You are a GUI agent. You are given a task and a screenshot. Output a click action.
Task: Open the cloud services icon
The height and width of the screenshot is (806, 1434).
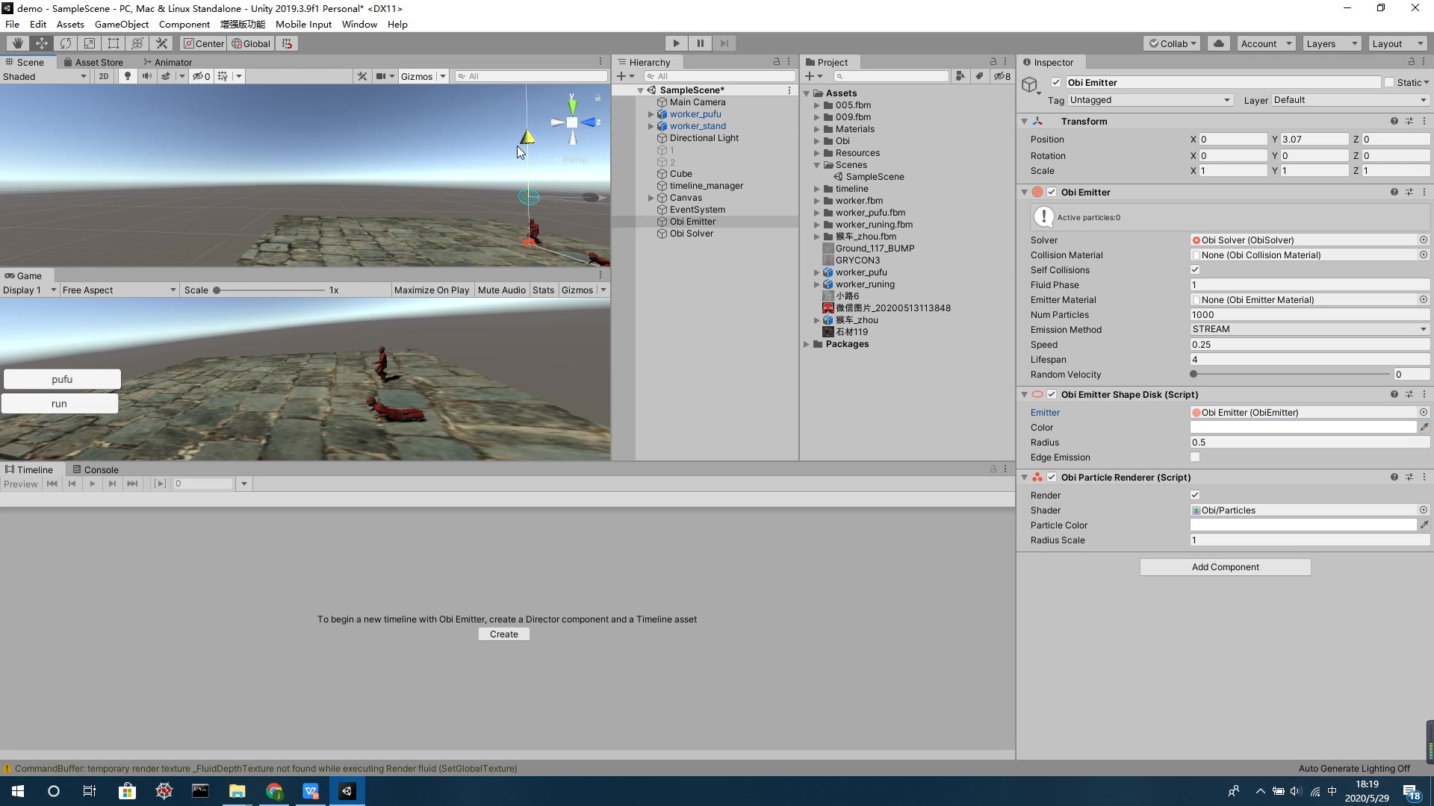tap(1219, 43)
